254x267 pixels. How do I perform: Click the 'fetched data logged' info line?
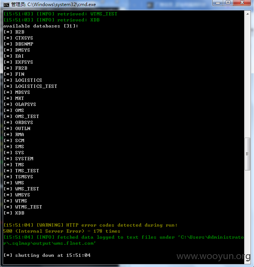[123, 237]
